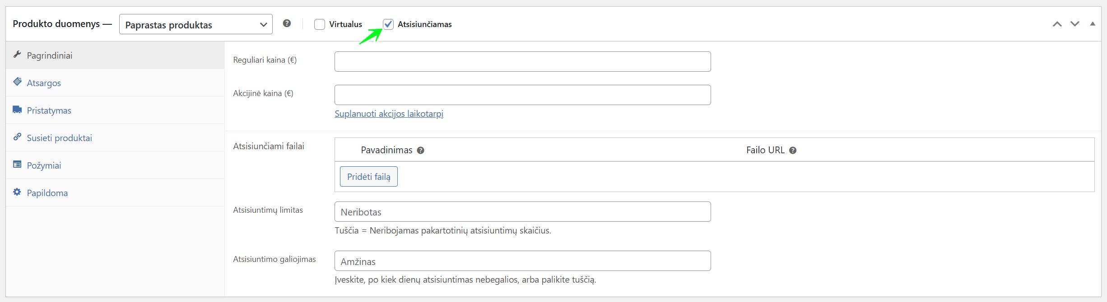Click help icon next to product type dropdown
Screen dimensions: 1107x302
[287, 23]
